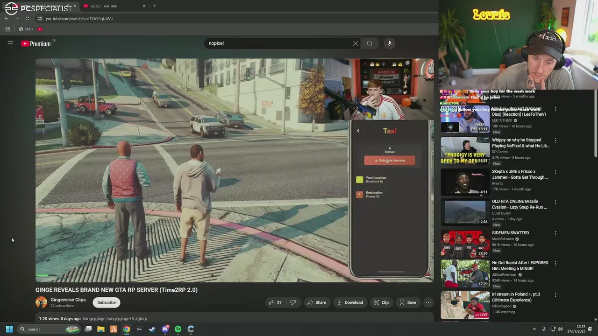Open options for the LeeToTheVI reaction video
The height and width of the screenshot is (336, 598).
tap(555, 109)
